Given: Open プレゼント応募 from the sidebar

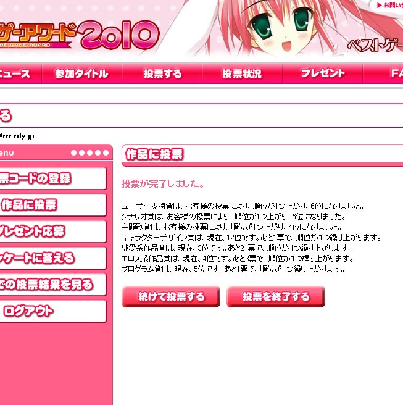Looking at the screenshot, I should click(52, 232).
